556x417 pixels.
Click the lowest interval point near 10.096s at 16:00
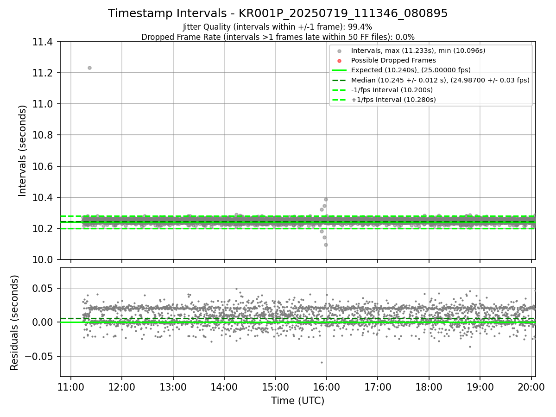click(326, 245)
